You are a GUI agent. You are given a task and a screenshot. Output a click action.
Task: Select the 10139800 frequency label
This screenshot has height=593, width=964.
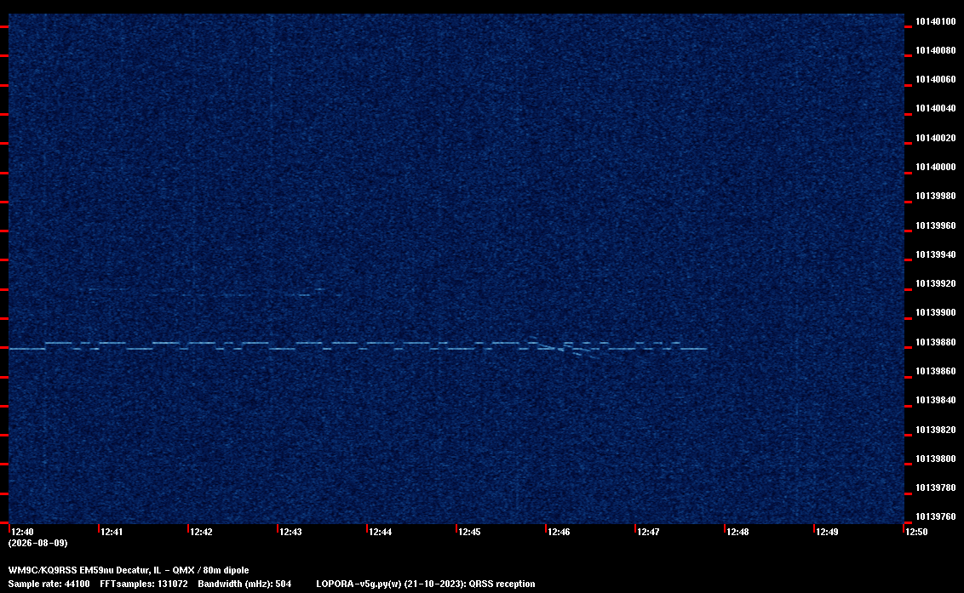(x=936, y=459)
